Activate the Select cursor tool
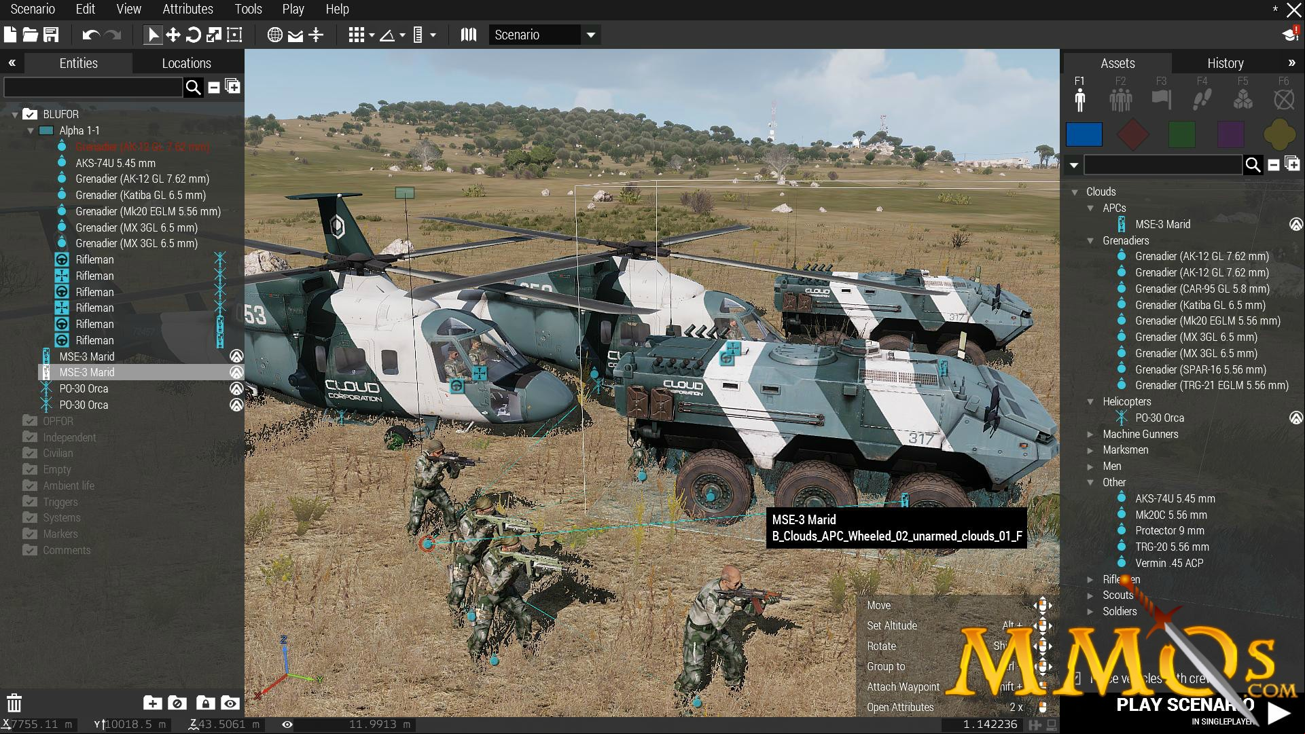The height and width of the screenshot is (734, 1305). (x=153, y=35)
